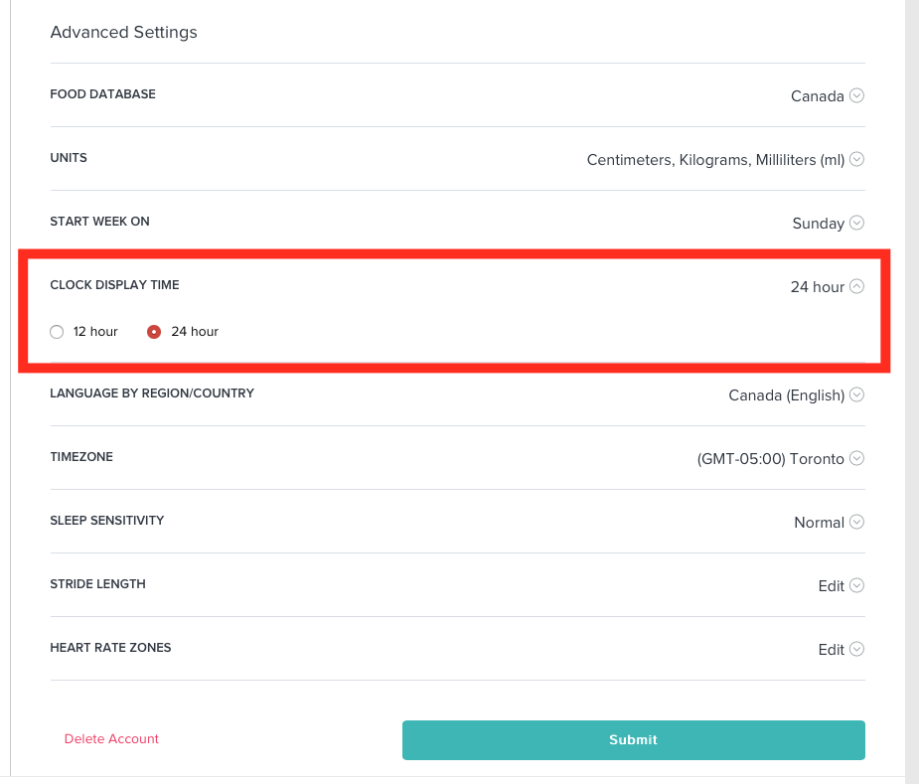This screenshot has width=919, height=784.
Task: Collapse the Clock Display Time chevron
Action: point(856,286)
